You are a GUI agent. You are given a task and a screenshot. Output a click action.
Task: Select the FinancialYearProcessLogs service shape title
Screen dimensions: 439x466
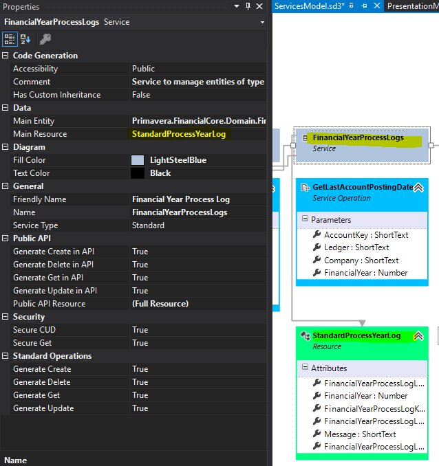pos(358,137)
